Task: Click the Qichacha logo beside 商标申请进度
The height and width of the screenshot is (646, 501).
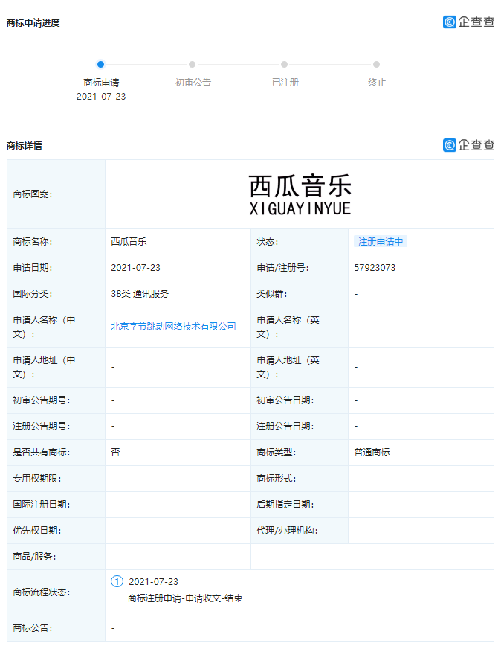Action: click(468, 22)
